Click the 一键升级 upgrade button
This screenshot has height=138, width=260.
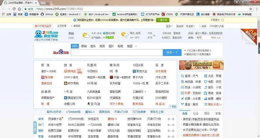(163, 20)
